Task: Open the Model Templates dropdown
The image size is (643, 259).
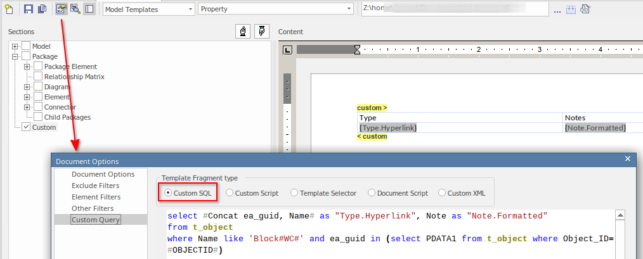Action: pyautogui.click(x=148, y=9)
